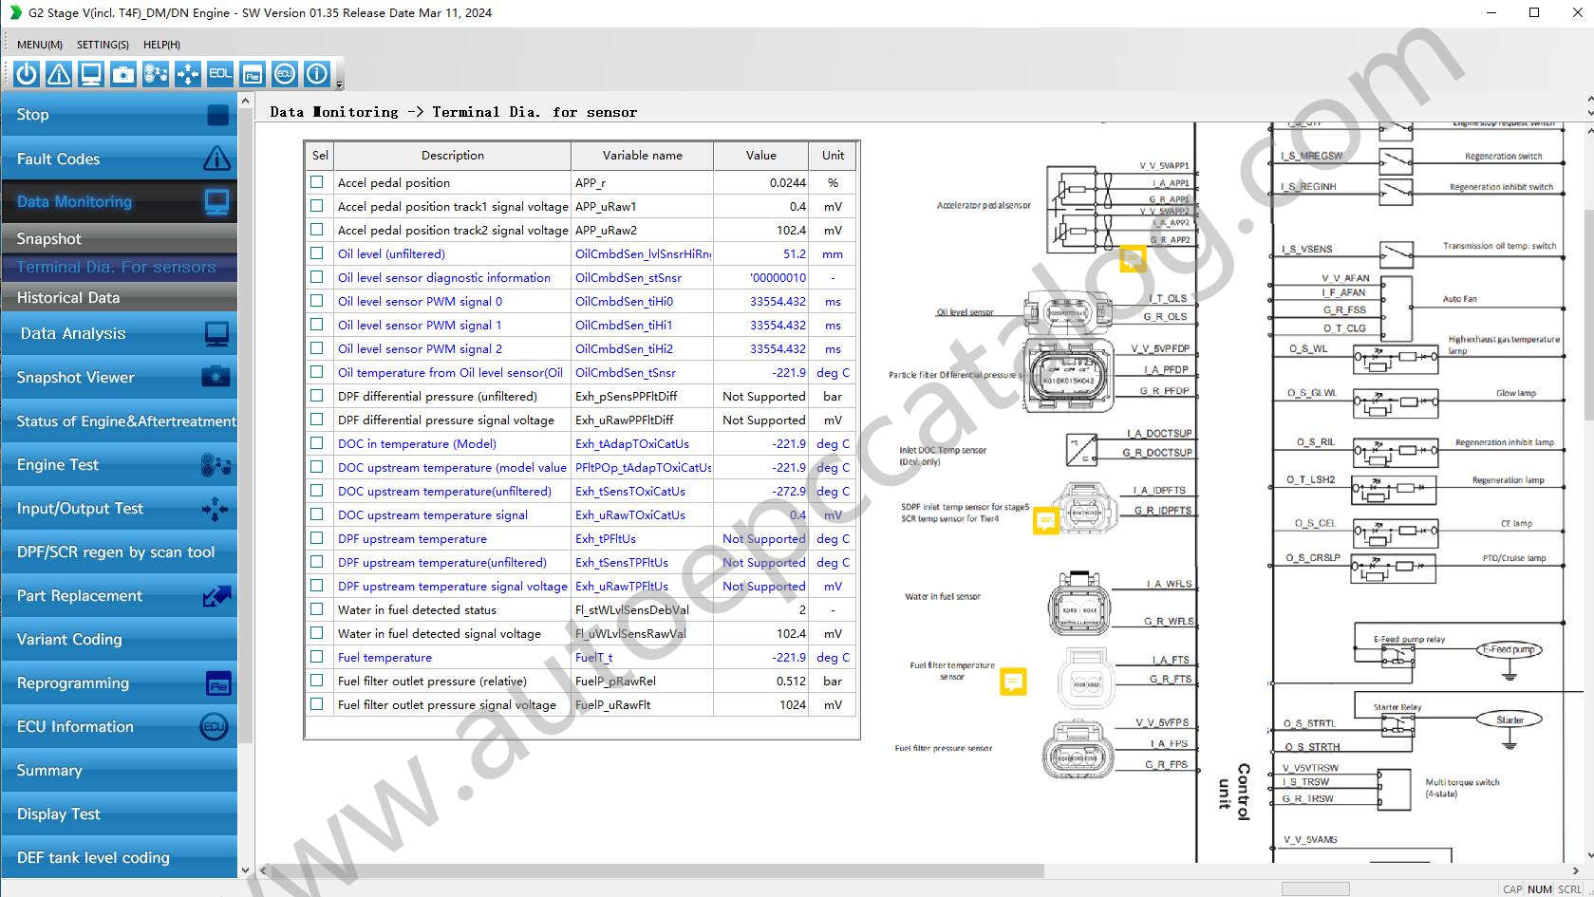Select the Stop power icon in toolbar
Screen dimensions: 1594x897
25,73
